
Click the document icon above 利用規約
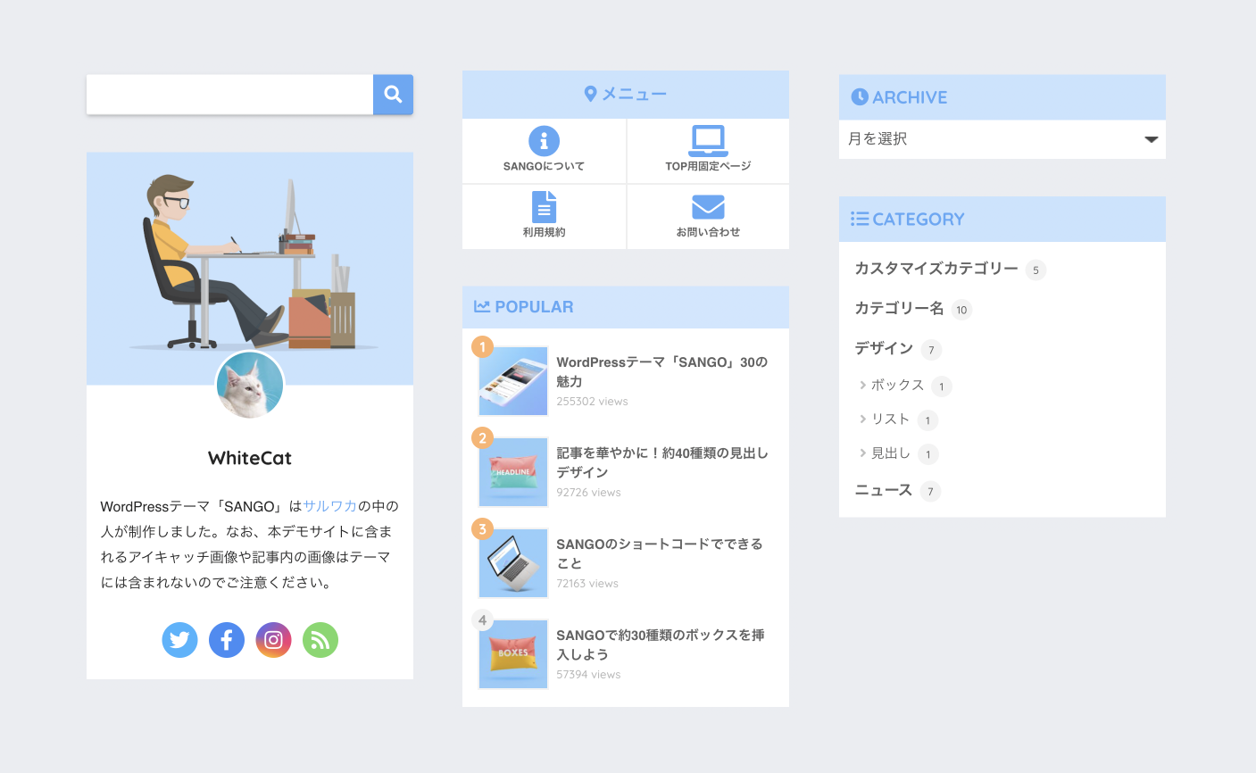click(x=544, y=206)
